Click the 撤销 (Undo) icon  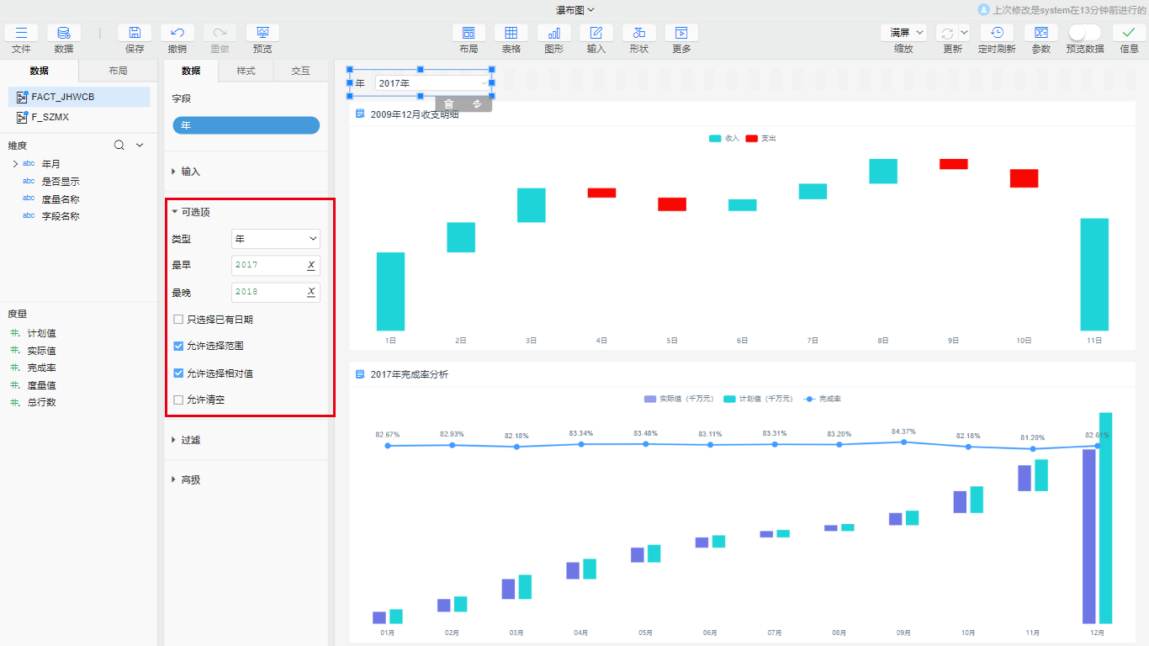click(177, 34)
